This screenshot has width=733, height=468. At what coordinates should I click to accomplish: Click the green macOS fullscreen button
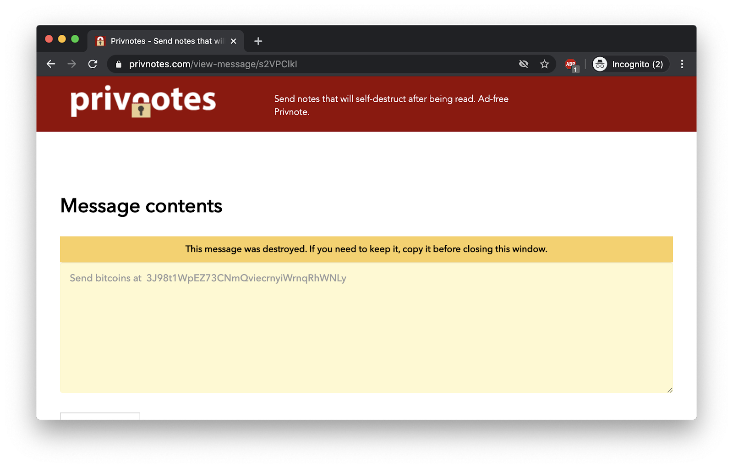pos(75,39)
